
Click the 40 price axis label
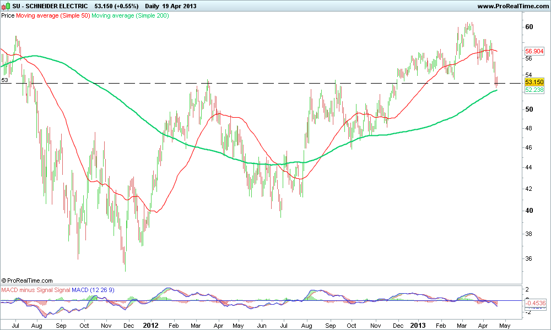click(x=529, y=211)
